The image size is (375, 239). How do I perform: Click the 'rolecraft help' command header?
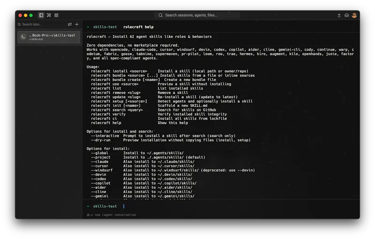coord(138,27)
